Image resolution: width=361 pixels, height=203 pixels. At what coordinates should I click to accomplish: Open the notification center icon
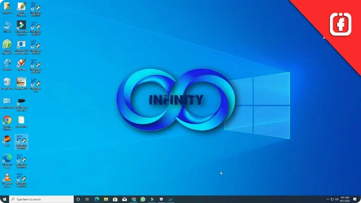[355, 199]
